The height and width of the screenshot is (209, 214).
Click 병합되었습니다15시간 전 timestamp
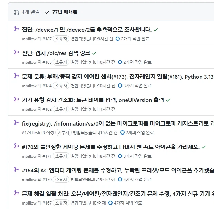coord(95,132)
